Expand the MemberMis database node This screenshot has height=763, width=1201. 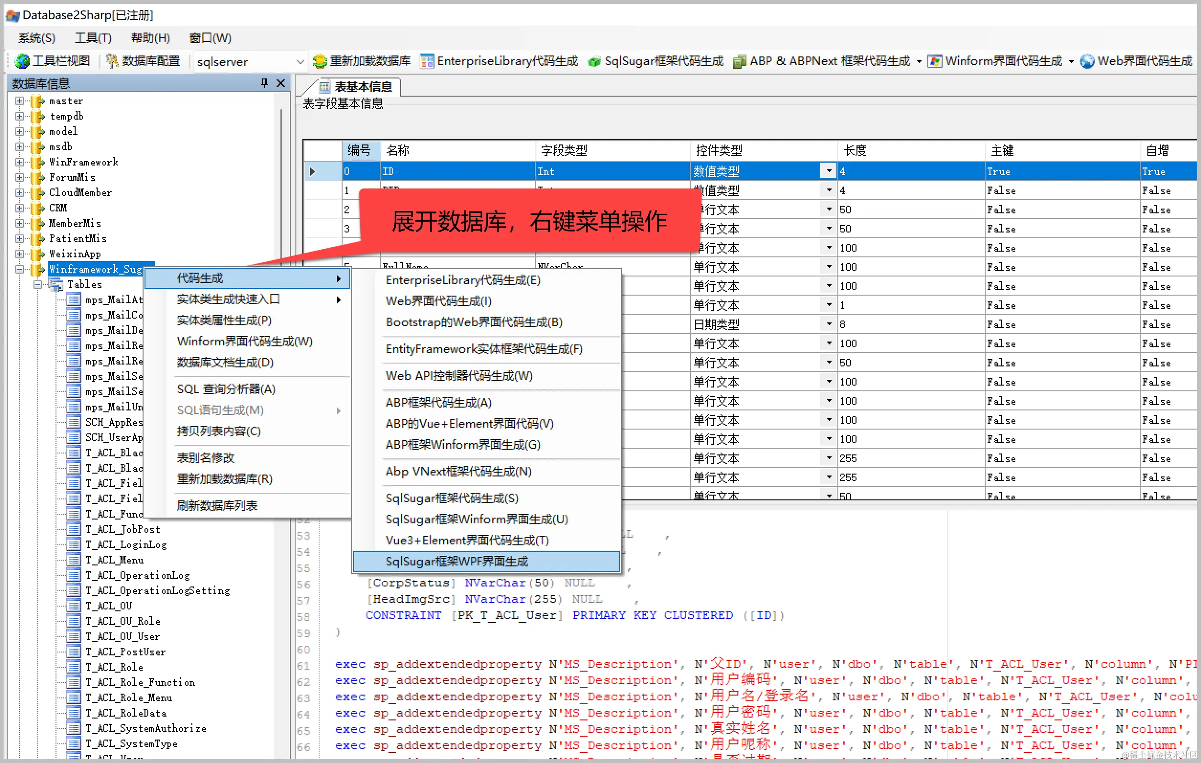pos(19,223)
